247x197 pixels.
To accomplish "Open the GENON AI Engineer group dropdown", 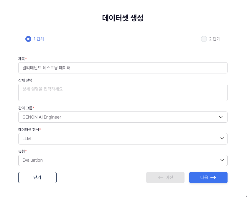I will pyautogui.click(x=118, y=117).
